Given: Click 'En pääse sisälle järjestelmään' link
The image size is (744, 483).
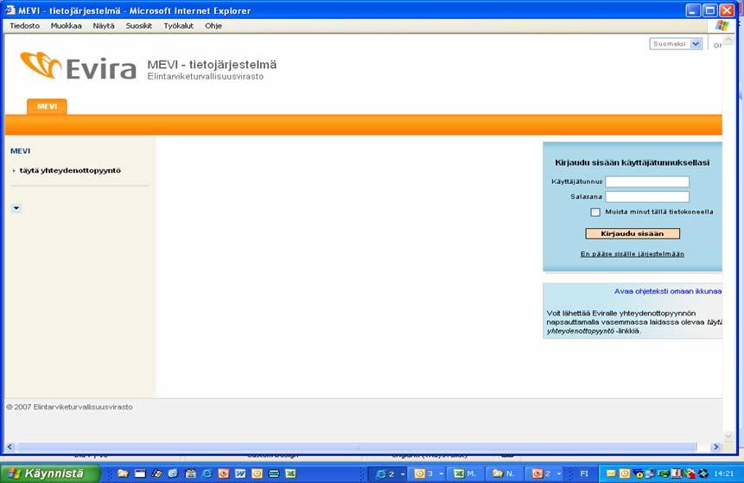Looking at the screenshot, I should (x=632, y=254).
